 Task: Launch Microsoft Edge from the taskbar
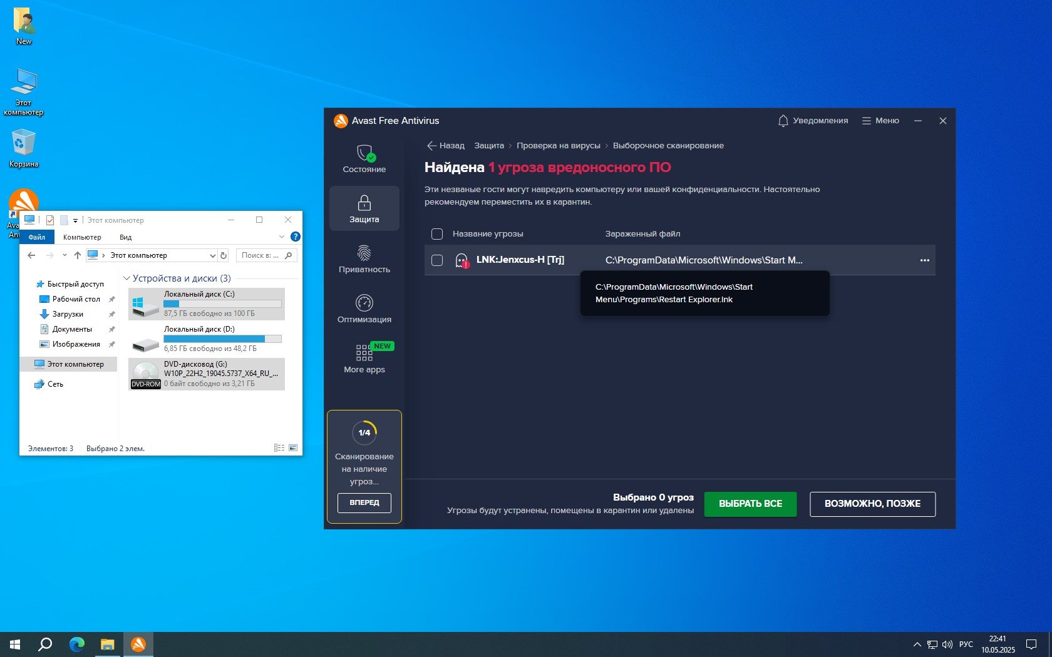coord(77,644)
